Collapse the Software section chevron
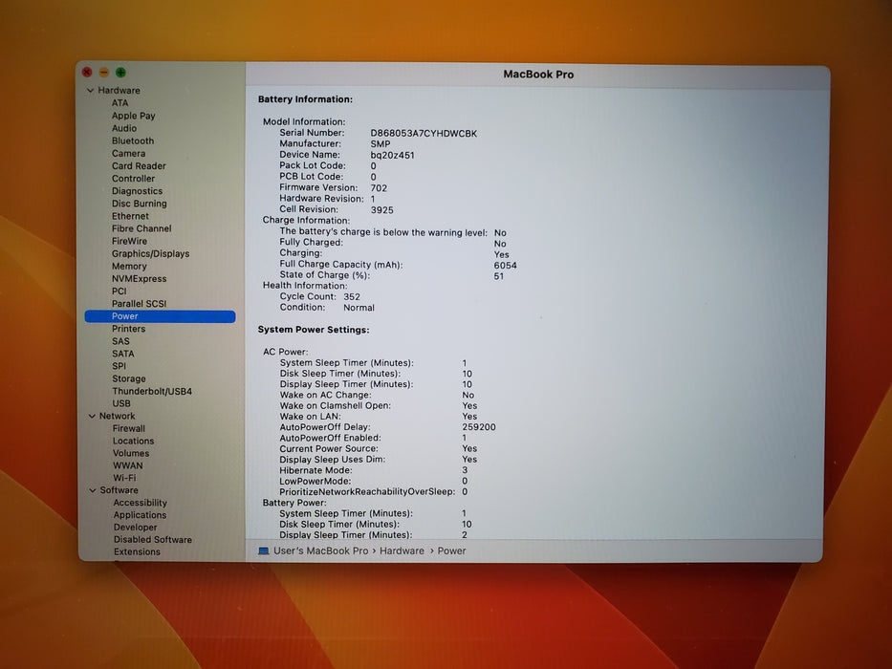The height and width of the screenshot is (669, 892). click(92, 490)
